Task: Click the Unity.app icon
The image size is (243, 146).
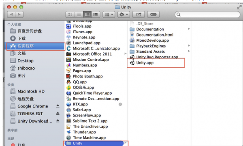Action: point(132,63)
